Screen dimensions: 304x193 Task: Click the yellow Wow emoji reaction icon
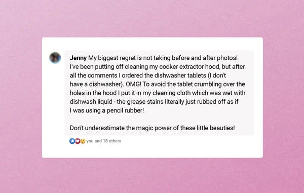click(83, 141)
